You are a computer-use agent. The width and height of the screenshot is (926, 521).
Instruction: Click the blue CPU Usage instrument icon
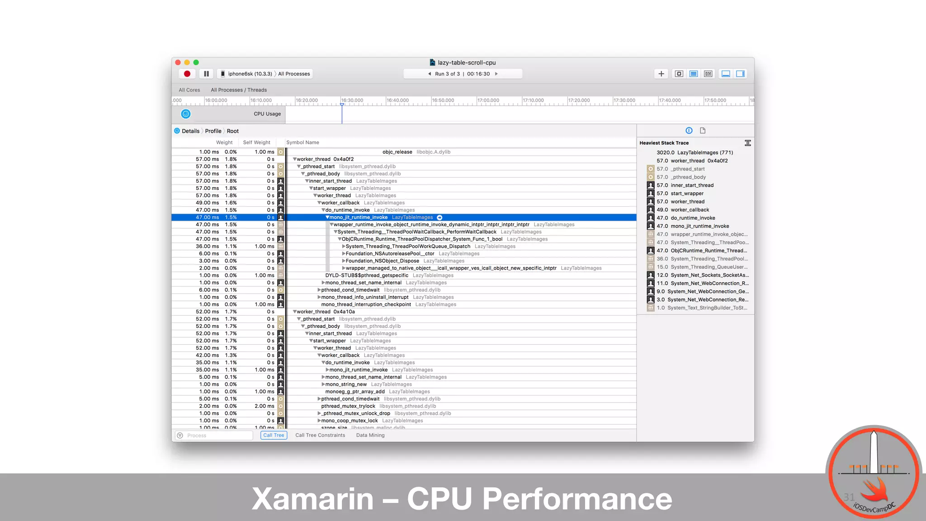click(186, 114)
